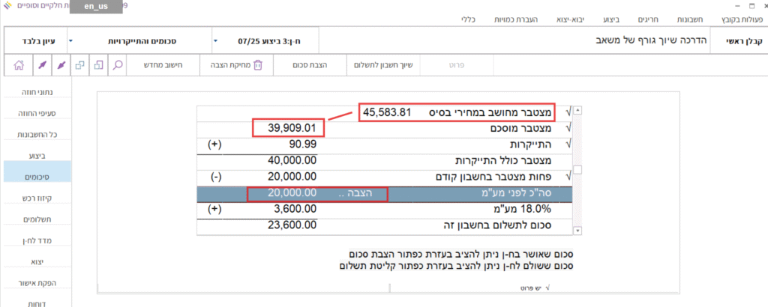Toggle the checkmark beside התייקרויות row

click(568, 144)
